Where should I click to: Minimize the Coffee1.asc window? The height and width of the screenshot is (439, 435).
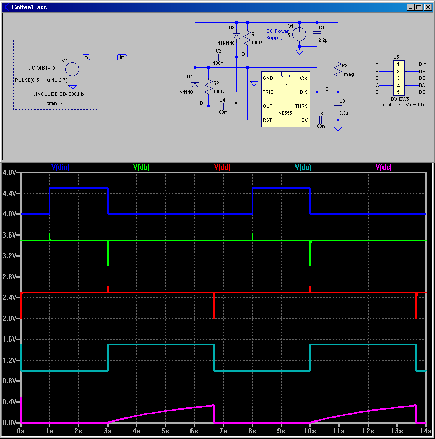(x=410, y=7)
